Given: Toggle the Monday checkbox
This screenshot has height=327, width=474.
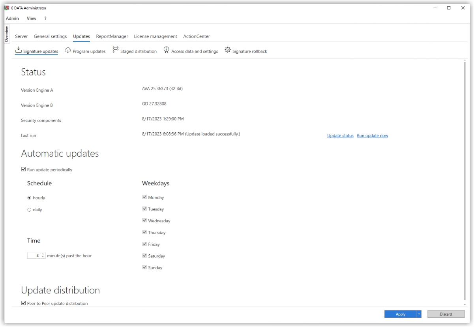Looking at the screenshot, I should 144,197.
